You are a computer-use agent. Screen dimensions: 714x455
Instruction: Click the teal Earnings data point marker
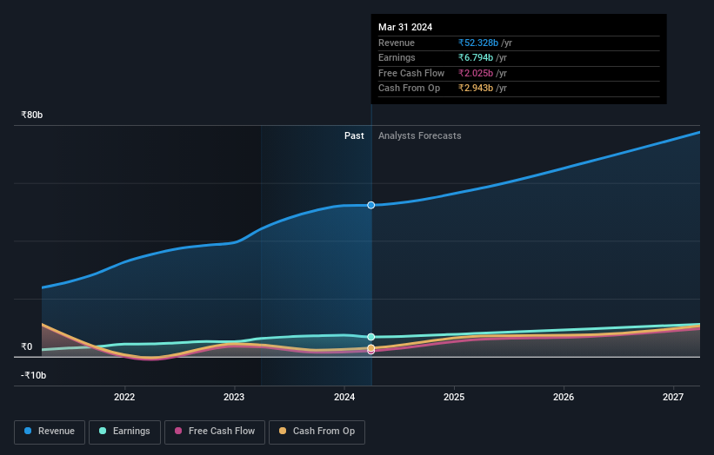click(x=371, y=337)
